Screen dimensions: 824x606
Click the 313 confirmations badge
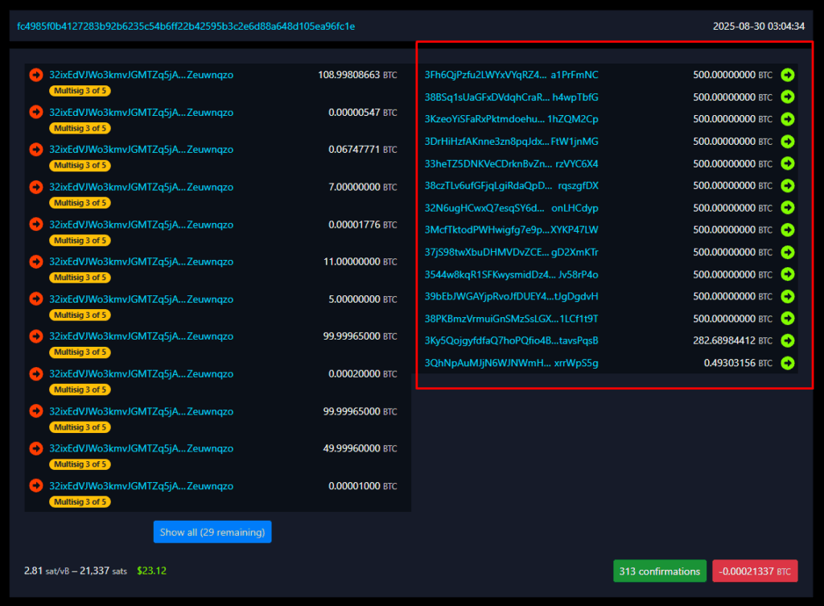659,571
